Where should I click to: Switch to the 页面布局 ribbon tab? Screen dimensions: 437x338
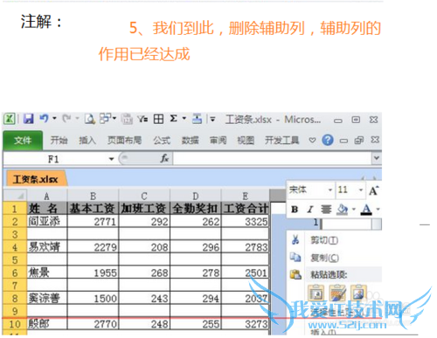pos(124,141)
